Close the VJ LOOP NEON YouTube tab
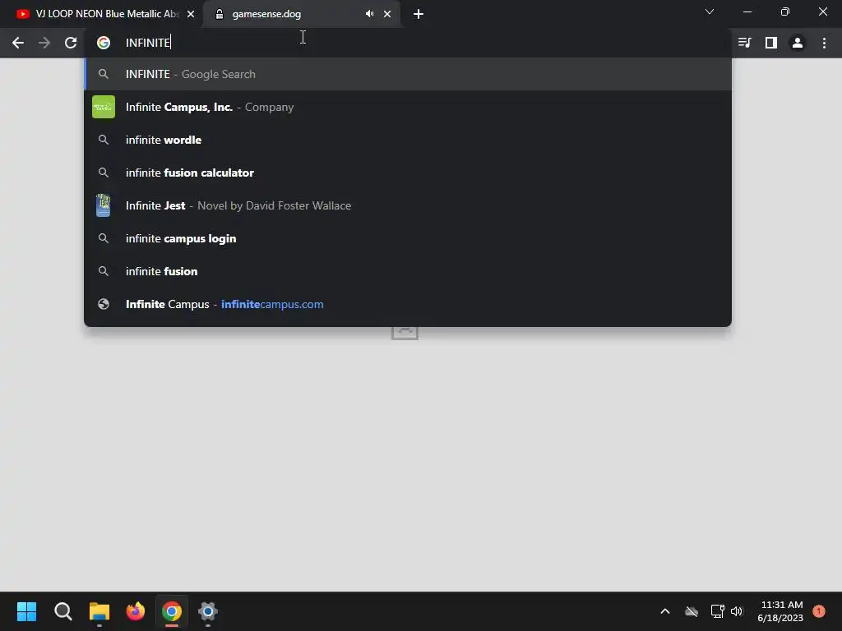 [191, 14]
